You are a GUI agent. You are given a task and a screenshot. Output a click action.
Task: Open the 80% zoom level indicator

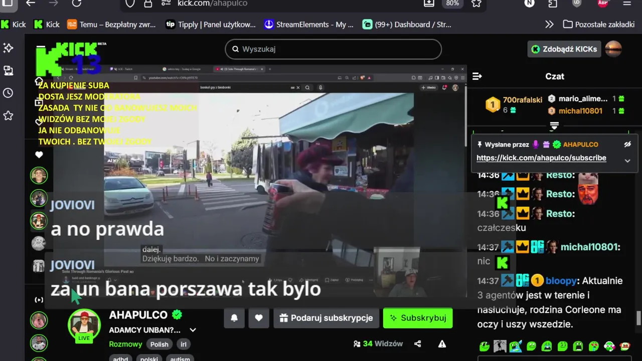[x=452, y=3]
